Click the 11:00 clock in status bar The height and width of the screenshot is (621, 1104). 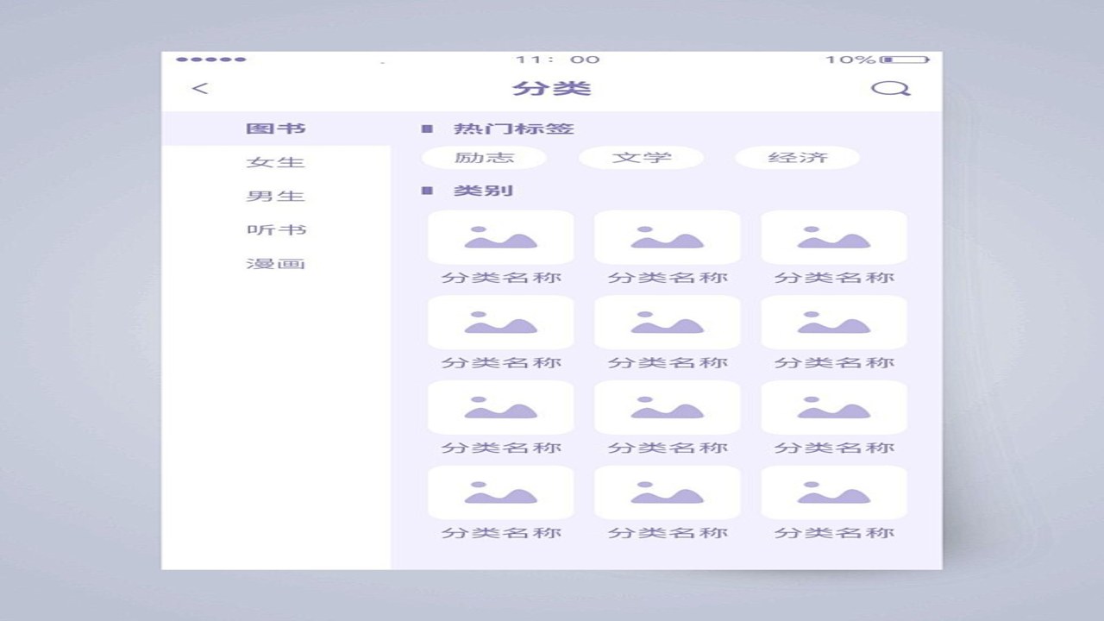click(557, 60)
